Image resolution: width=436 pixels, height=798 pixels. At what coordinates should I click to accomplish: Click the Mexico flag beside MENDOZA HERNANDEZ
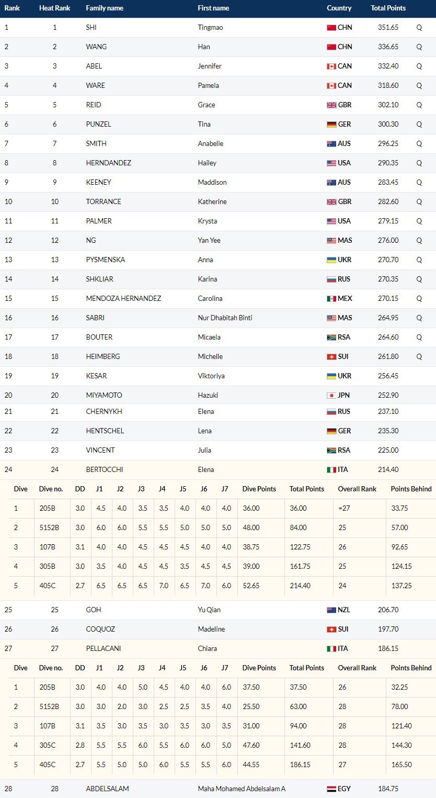pyautogui.click(x=331, y=298)
